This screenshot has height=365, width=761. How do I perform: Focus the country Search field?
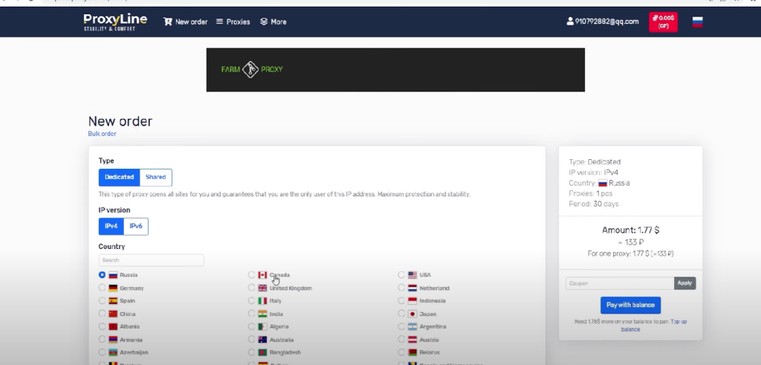click(x=151, y=260)
